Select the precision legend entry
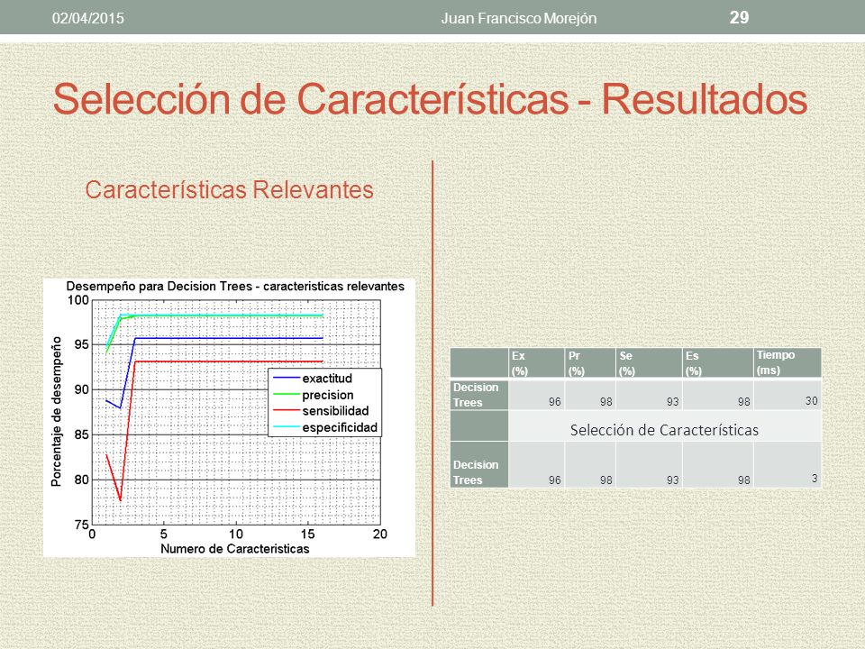865x649 pixels. (x=314, y=395)
